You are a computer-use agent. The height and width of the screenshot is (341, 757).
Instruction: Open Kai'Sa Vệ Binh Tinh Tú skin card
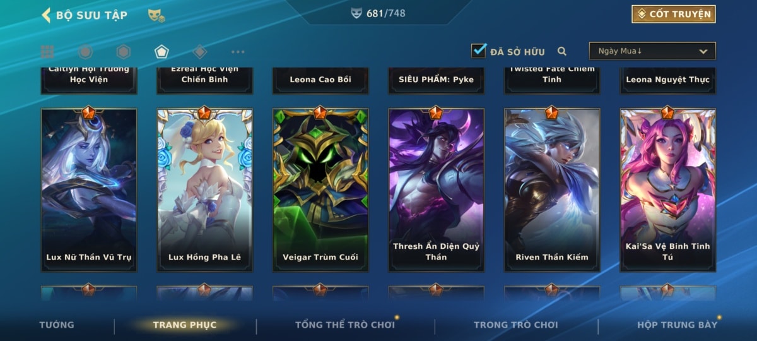(668, 189)
